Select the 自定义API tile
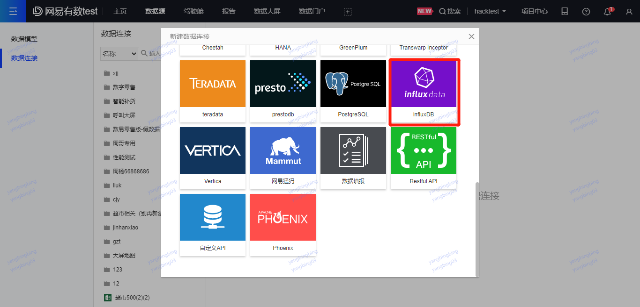 click(x=213, y=225)
